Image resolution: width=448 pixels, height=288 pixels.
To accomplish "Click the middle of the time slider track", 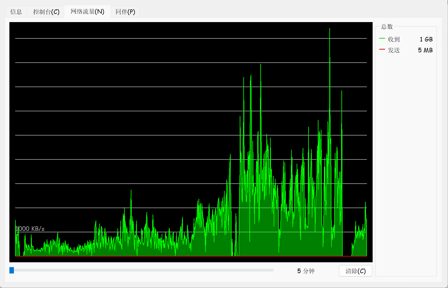I will (142, 270).
